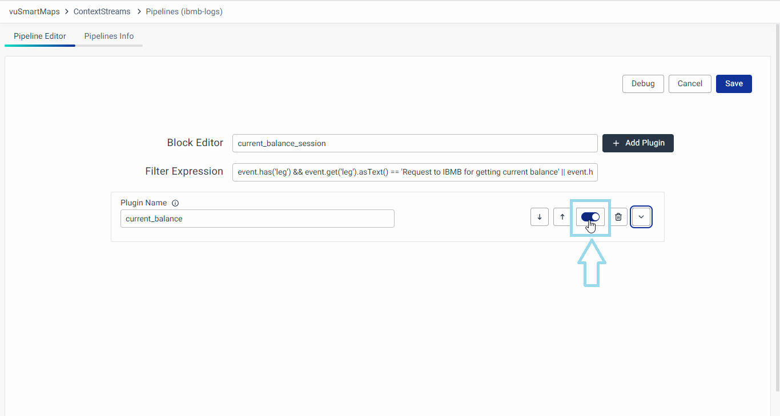Click into the Filter Expression field
This screenshot has width=780, height=416.
click(415, 172)
